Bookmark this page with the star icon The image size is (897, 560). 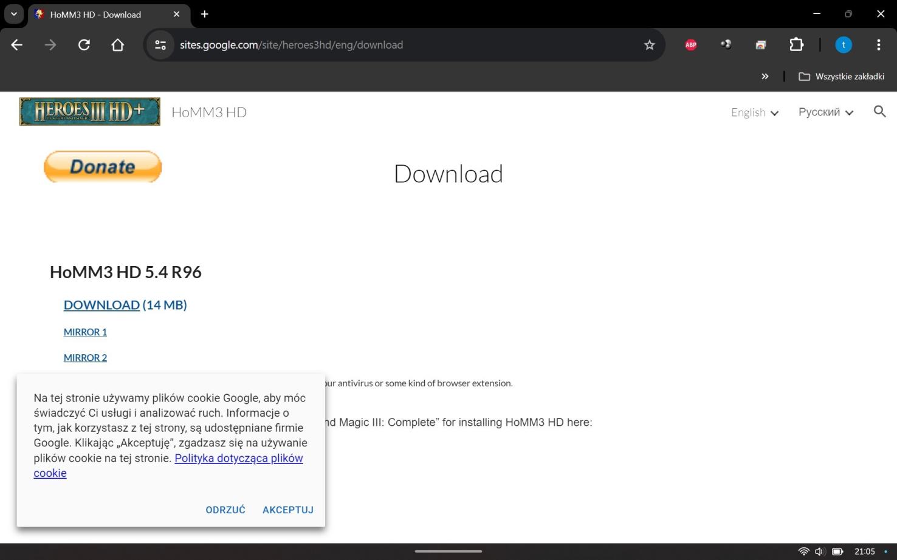tap(649, 44)
